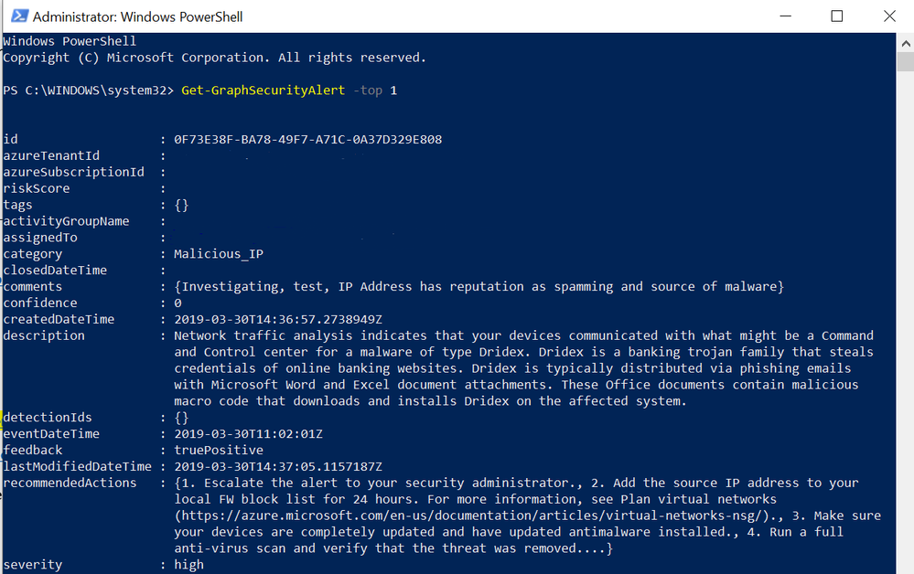
Task: Click the truePositive feedback value
Action: coord(219,450)
